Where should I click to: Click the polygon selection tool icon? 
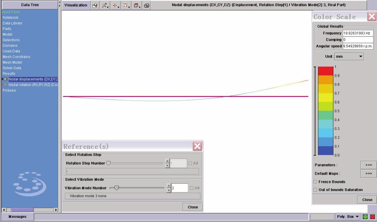[x=126, y=5]
